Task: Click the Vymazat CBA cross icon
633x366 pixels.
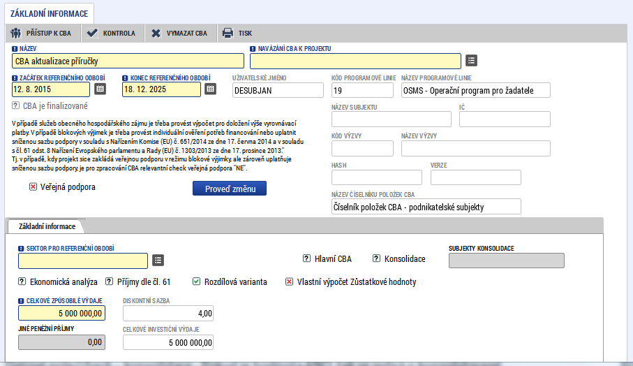Action: click(x=156, y=33)
